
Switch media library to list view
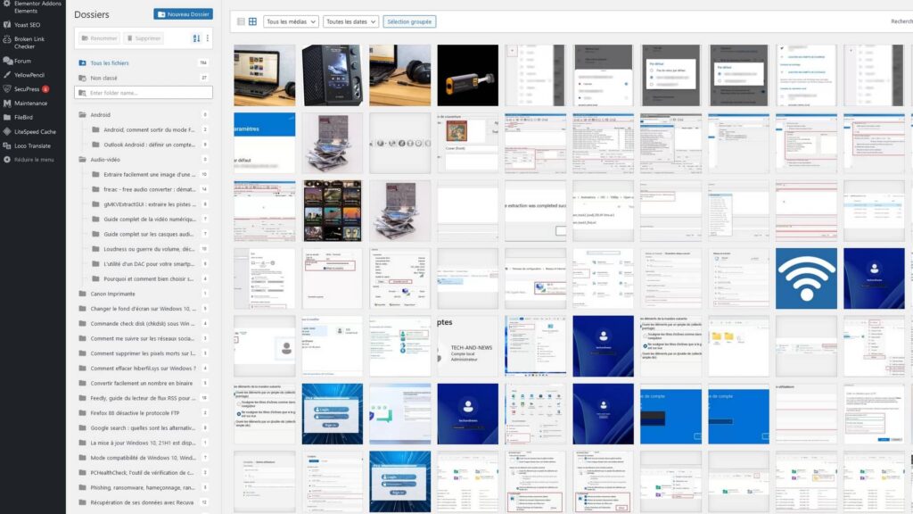tap(241, 21)
